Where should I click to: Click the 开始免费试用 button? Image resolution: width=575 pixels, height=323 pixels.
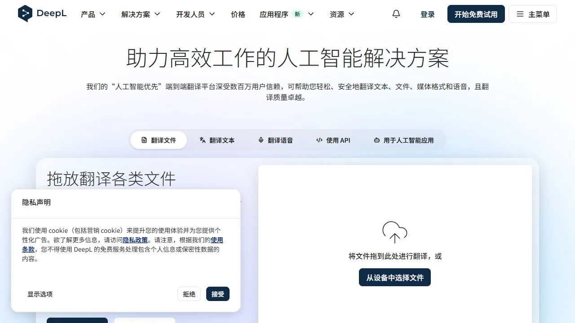[476, 14]
